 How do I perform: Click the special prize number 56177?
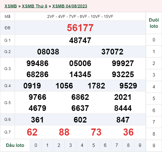(80, 28)
